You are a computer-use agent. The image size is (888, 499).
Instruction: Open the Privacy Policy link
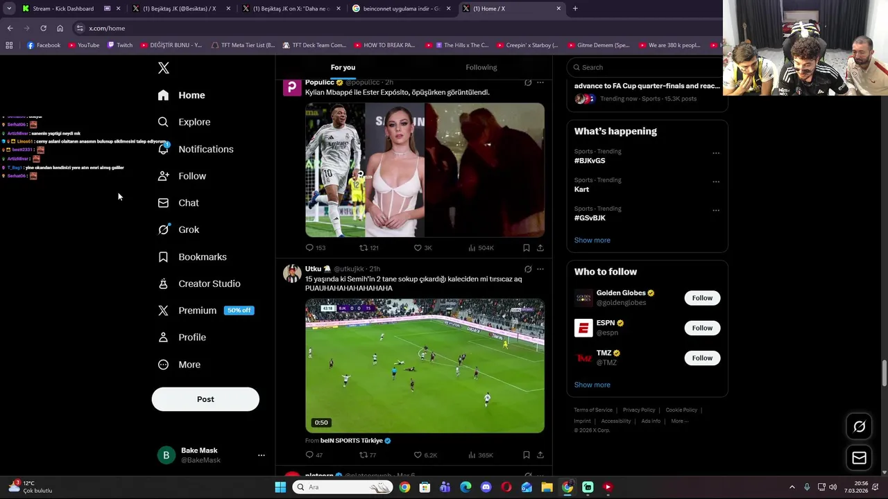(639, 410)
